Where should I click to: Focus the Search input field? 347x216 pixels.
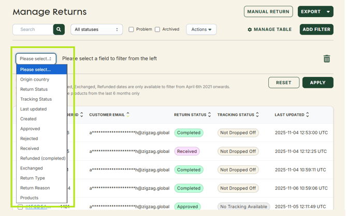point(33,29)
